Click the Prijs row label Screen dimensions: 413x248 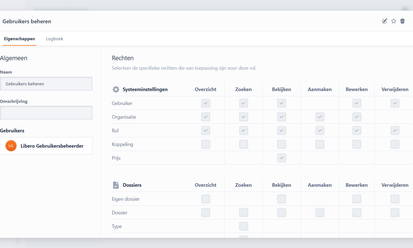[116, 158]
